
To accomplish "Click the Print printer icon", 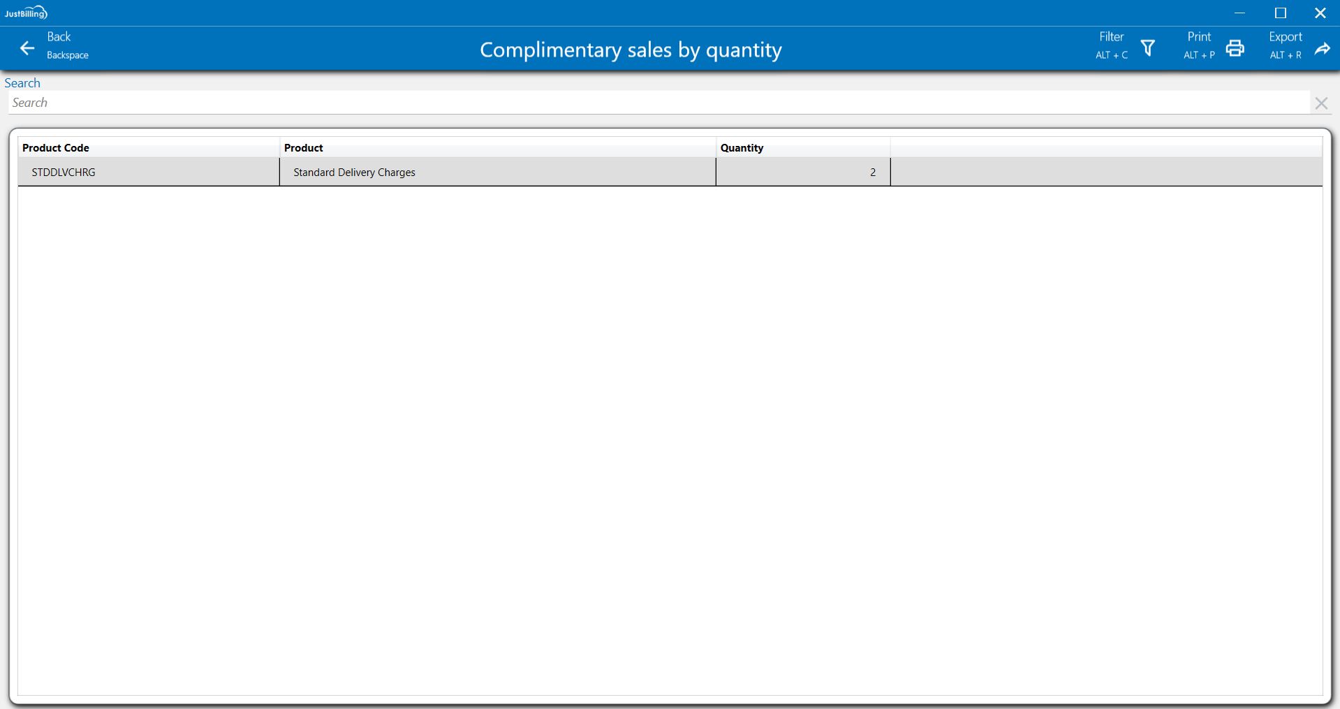I will (1235, 48).
